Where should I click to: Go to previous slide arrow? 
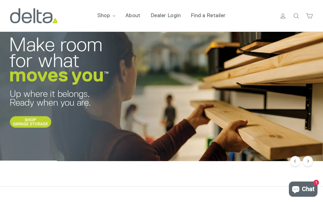[x=295, y=161]
